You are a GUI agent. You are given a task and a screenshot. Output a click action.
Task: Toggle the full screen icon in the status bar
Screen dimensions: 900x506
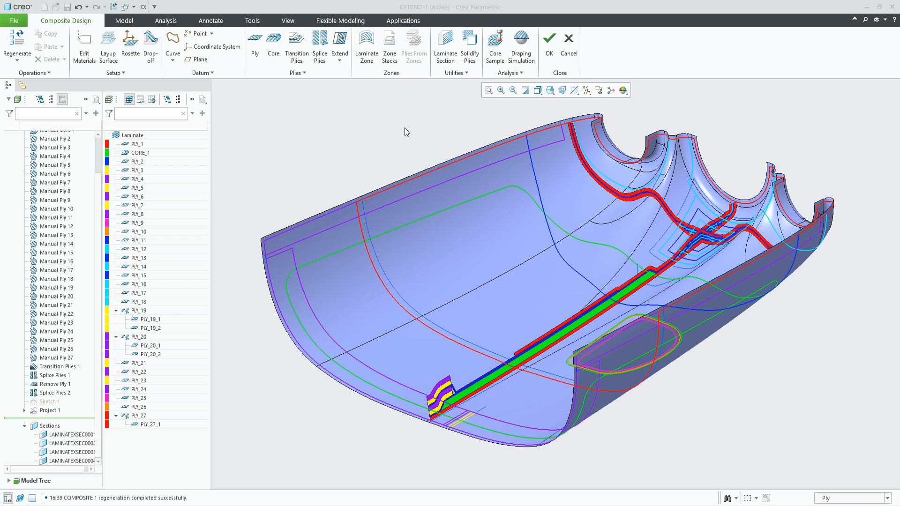coord(32,498)
